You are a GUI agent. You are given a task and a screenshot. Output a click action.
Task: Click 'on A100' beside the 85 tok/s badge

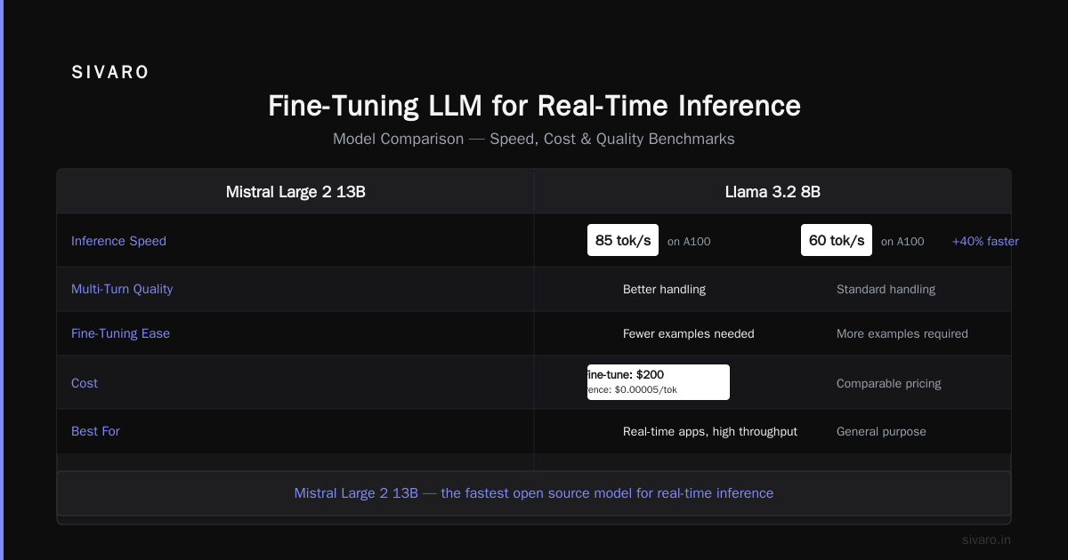tap(689, 242)
